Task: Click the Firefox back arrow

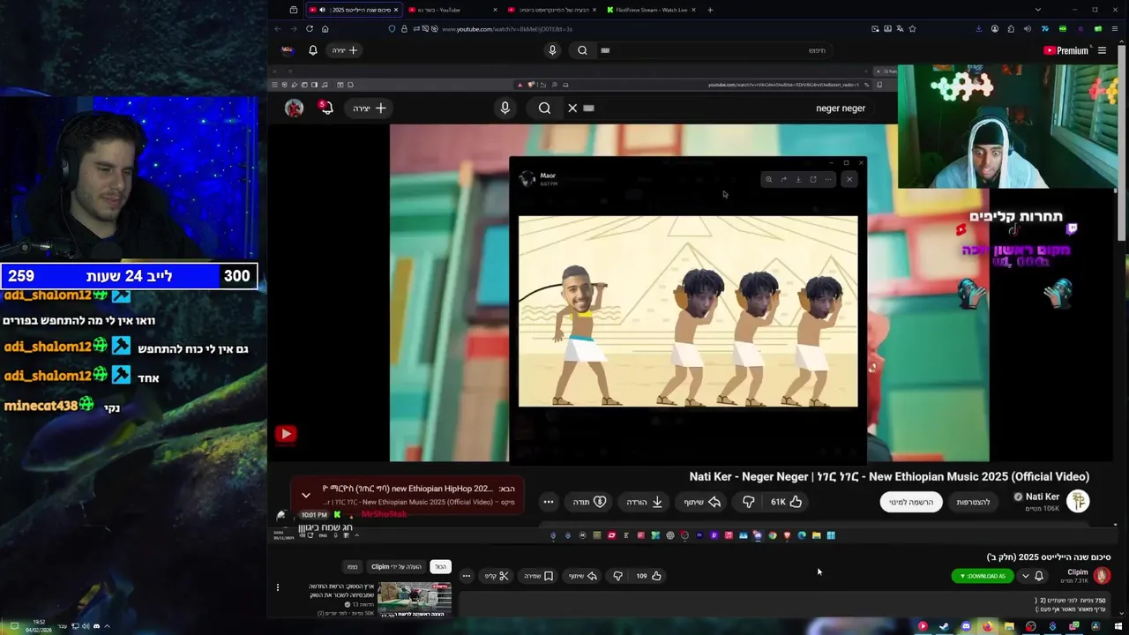Action: point(278,28)
